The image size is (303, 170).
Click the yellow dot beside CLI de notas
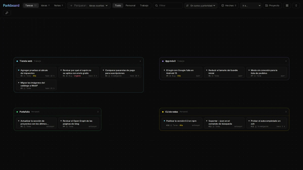point(163,112)
